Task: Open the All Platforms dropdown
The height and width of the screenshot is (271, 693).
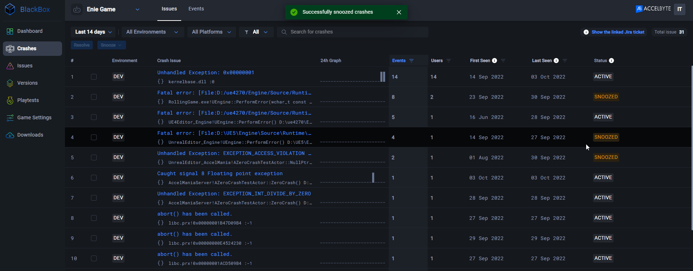Action: 212,32
